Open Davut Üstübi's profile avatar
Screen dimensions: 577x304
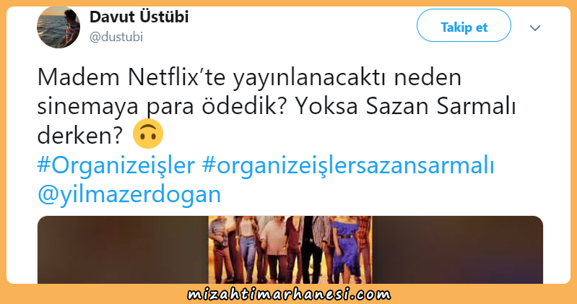58,27
